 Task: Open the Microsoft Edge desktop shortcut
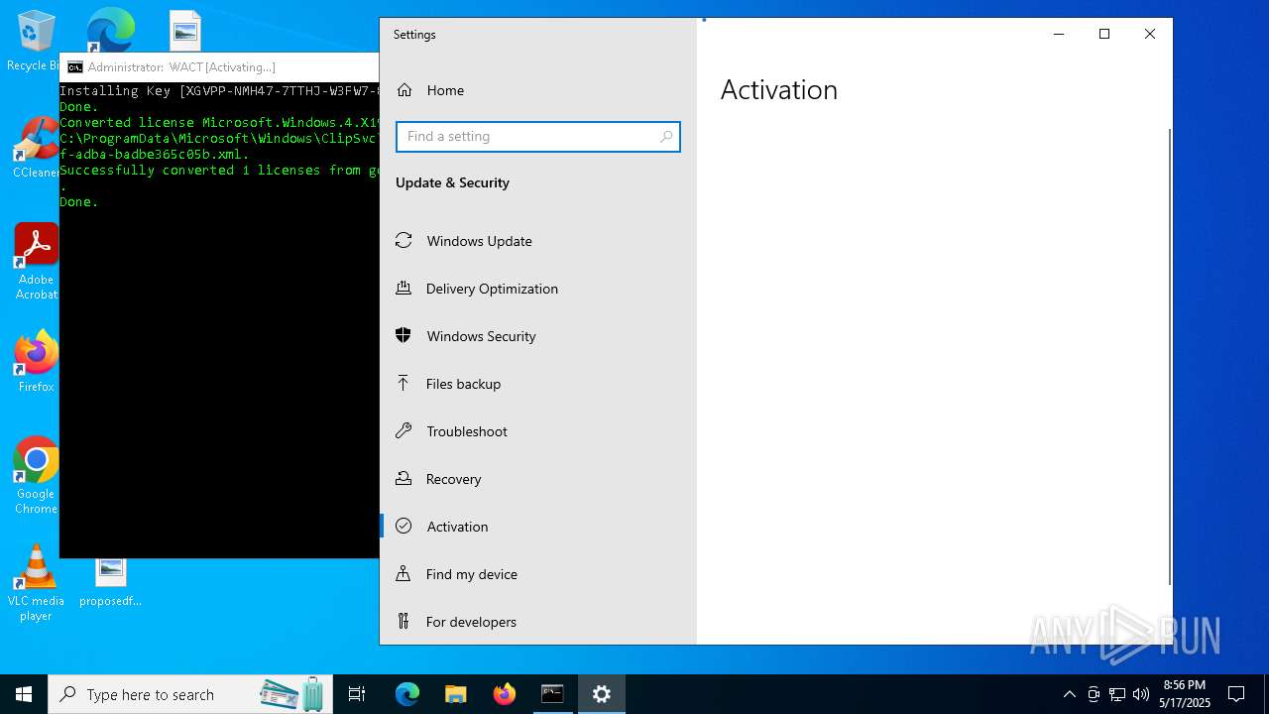tap(110, 30)
